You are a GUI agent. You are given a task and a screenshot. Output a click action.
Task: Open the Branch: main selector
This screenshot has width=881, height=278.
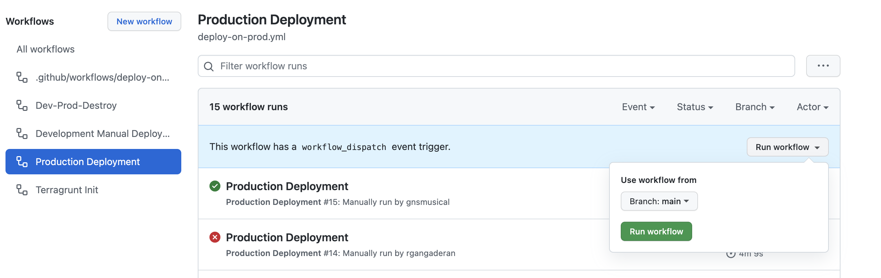659,201
